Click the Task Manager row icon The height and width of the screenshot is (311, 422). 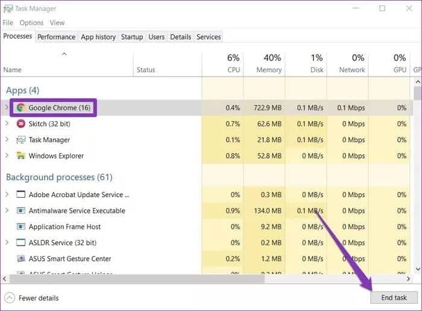20,140
